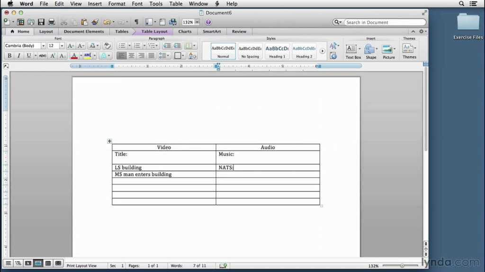Switch to the Charts ribbon tab

[x=185, y=31]
